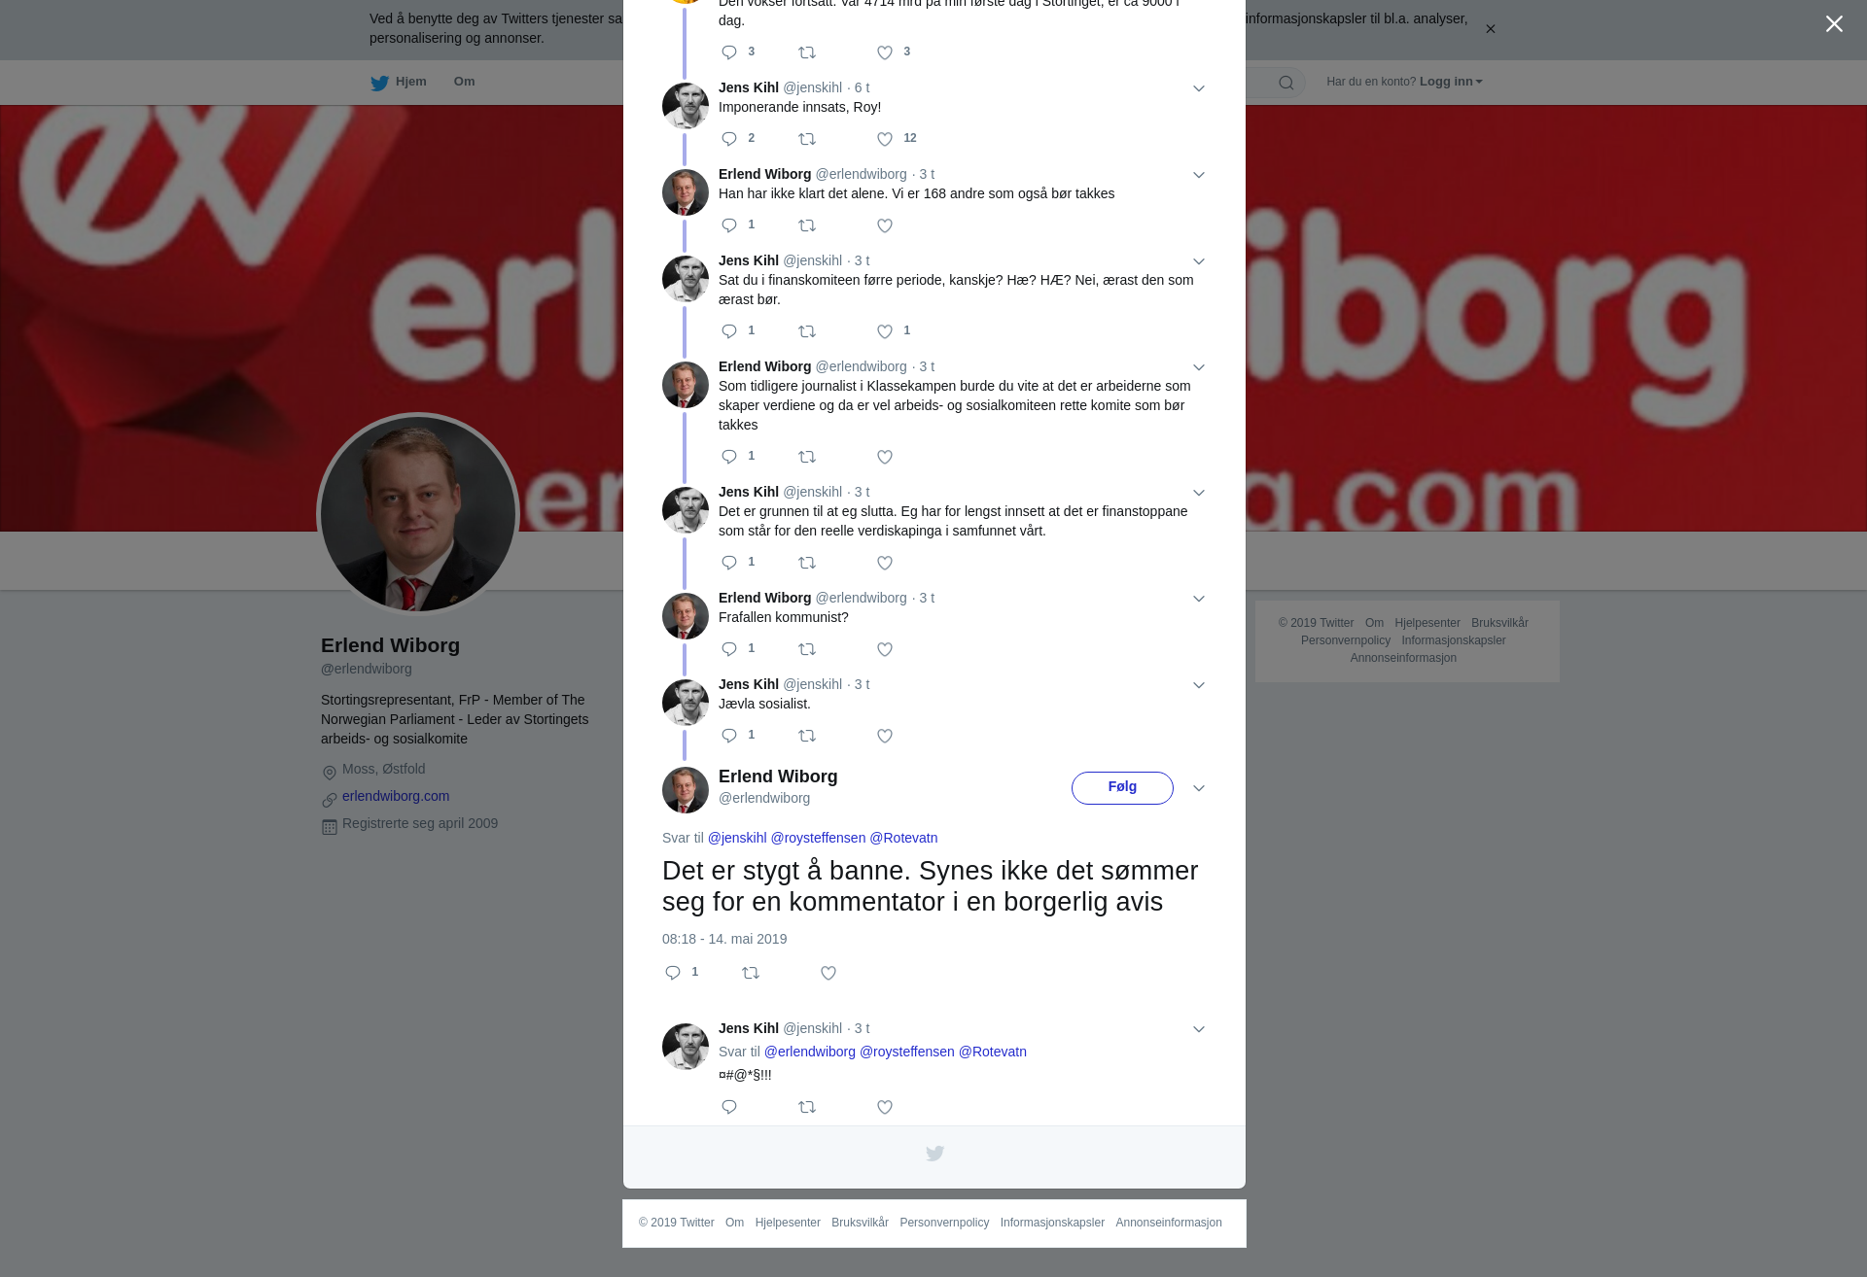This screenshot has width=1867, height=1277.
Task: Open Erlend Wiborg's large profile photo
Action: tap(418, 514)
